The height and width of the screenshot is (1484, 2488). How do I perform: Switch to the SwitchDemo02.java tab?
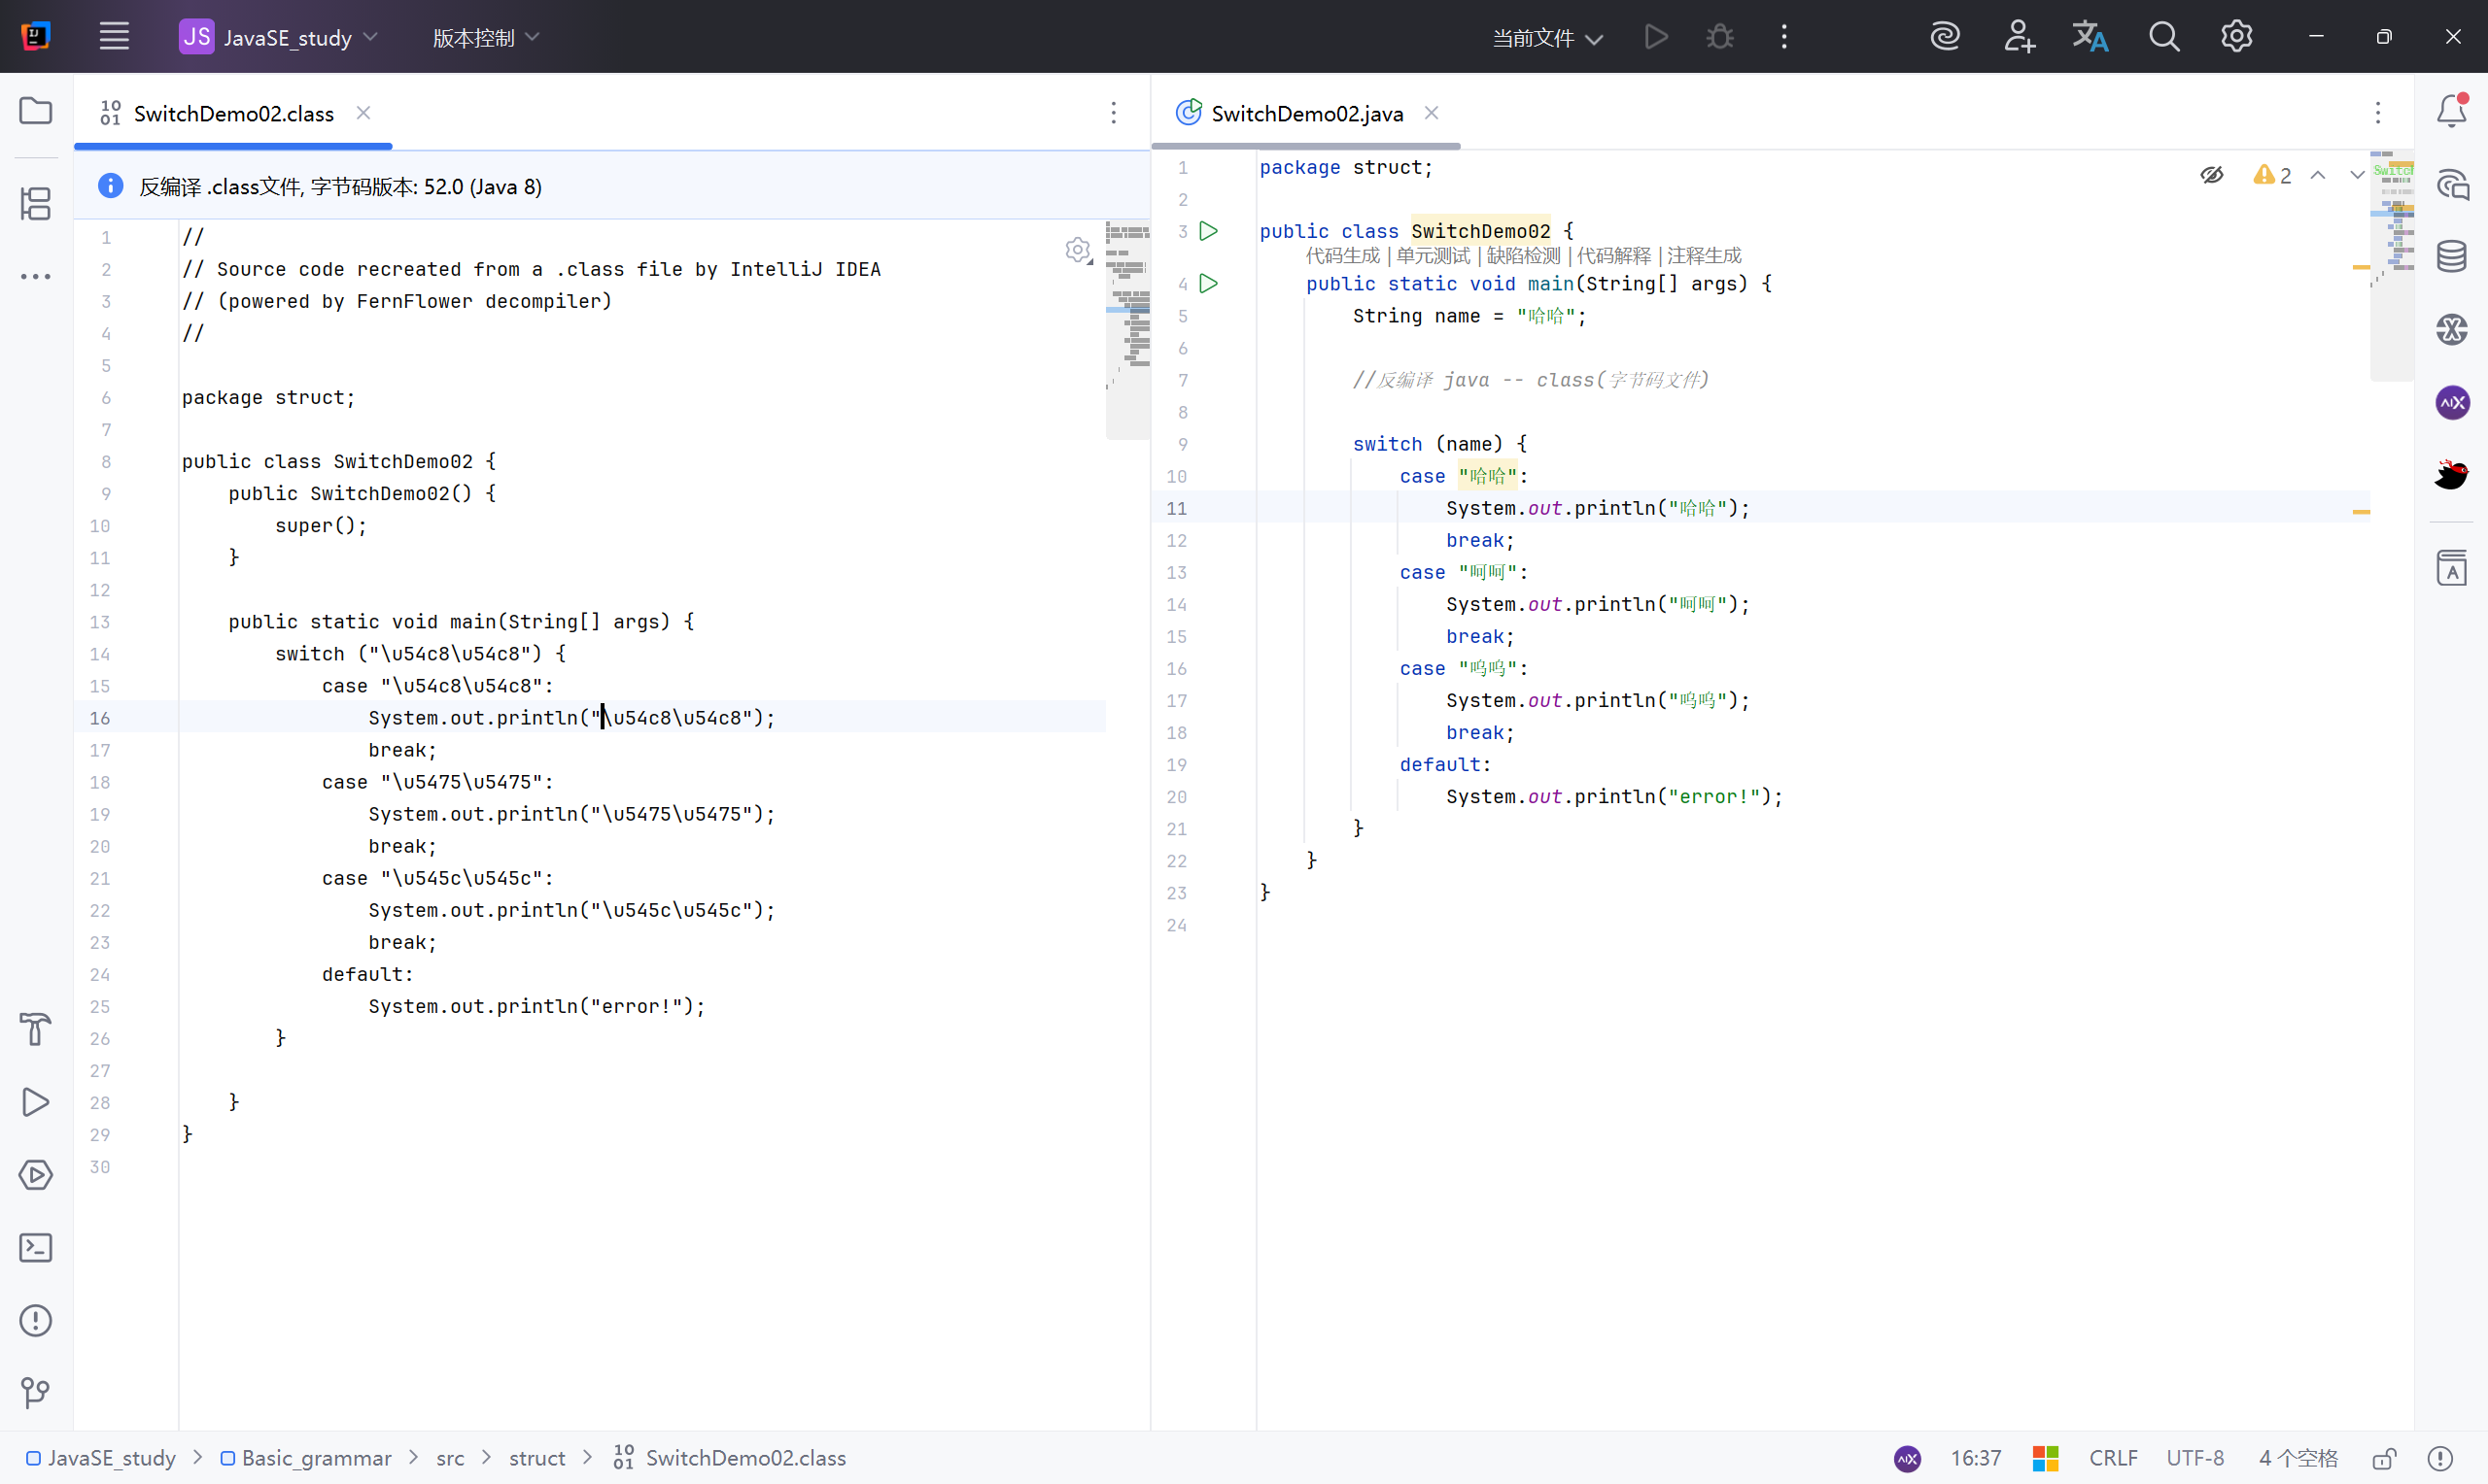(x=1305, y=114)
